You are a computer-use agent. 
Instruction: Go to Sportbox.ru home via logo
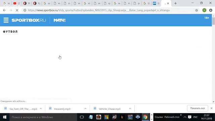point(29,20)
